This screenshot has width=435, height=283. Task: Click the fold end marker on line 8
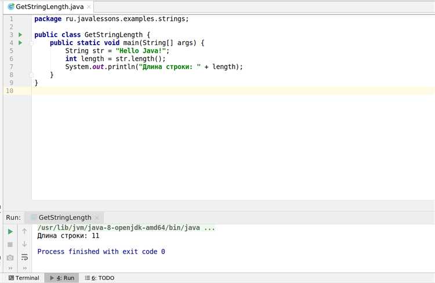tap(32, 75)
